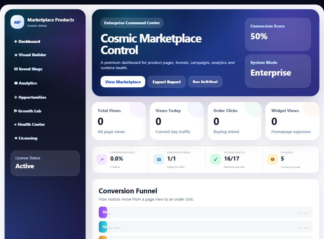Click the Buying intent caption

pyautogui.click(x=226, y=132)
